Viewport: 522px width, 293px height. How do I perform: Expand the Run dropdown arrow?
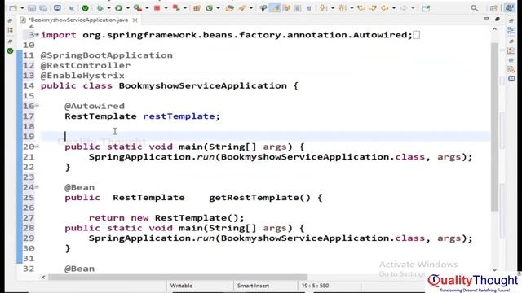point(128,8)
